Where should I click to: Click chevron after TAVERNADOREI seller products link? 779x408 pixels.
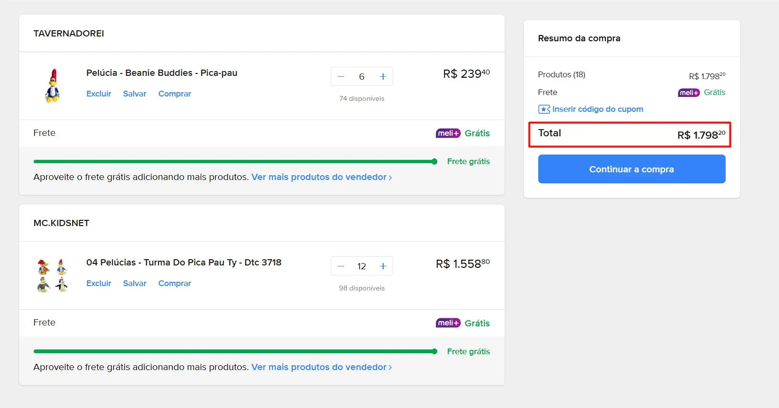(390, 178)
